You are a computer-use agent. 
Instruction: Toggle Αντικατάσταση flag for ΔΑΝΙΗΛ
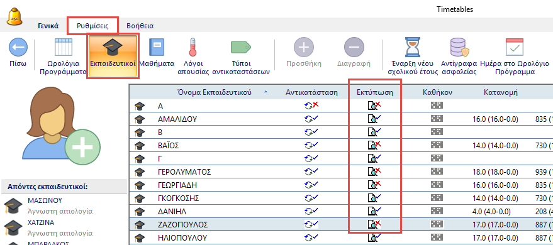tap(311, 211)
